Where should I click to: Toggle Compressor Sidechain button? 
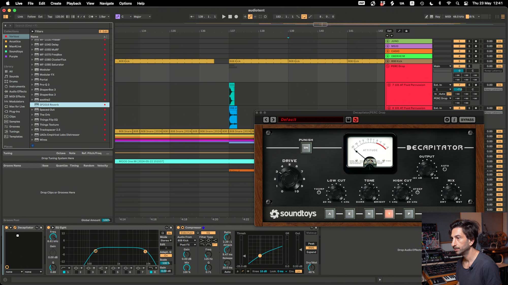point(187,233)
